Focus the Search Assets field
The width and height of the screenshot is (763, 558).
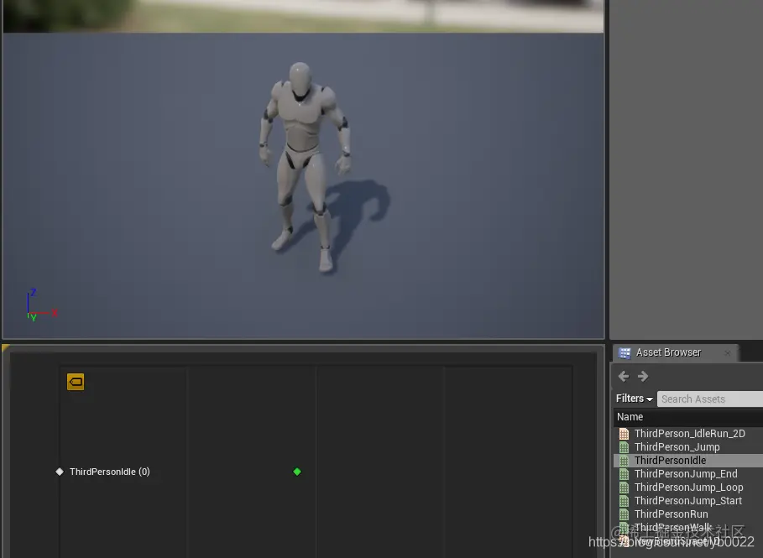[710, 399]
